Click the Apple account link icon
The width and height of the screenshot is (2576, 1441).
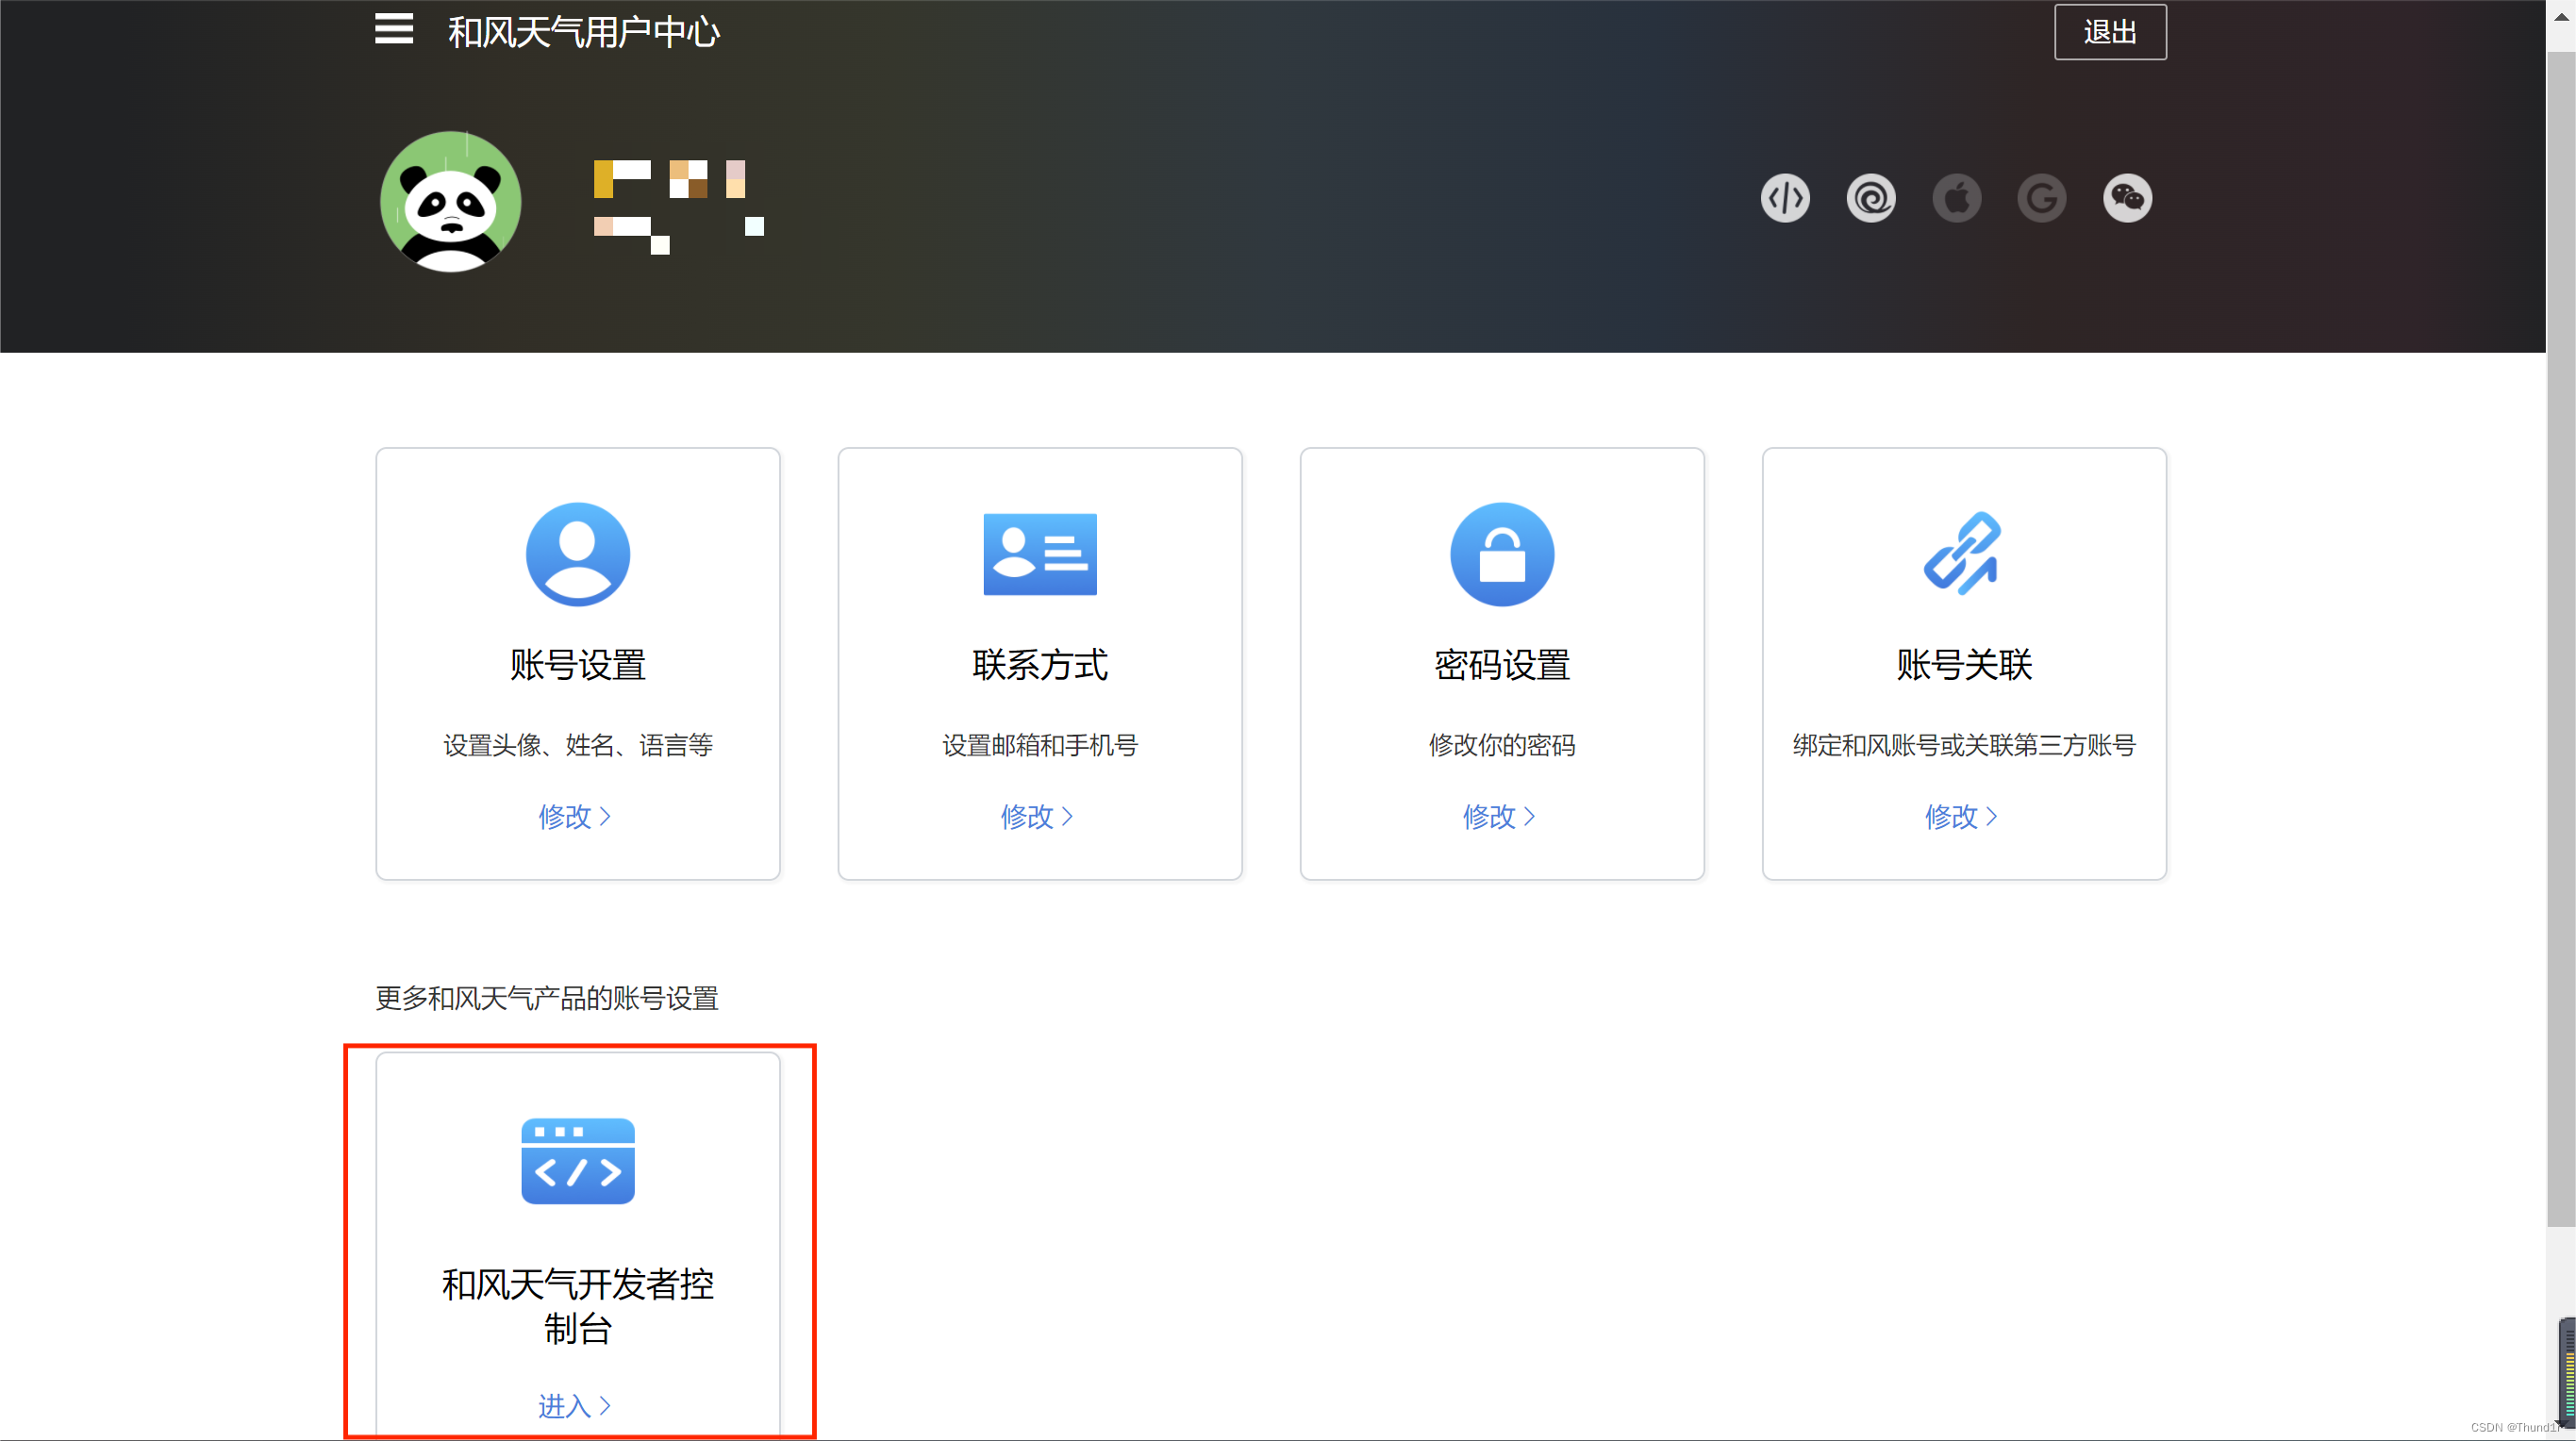(1957, 198)
